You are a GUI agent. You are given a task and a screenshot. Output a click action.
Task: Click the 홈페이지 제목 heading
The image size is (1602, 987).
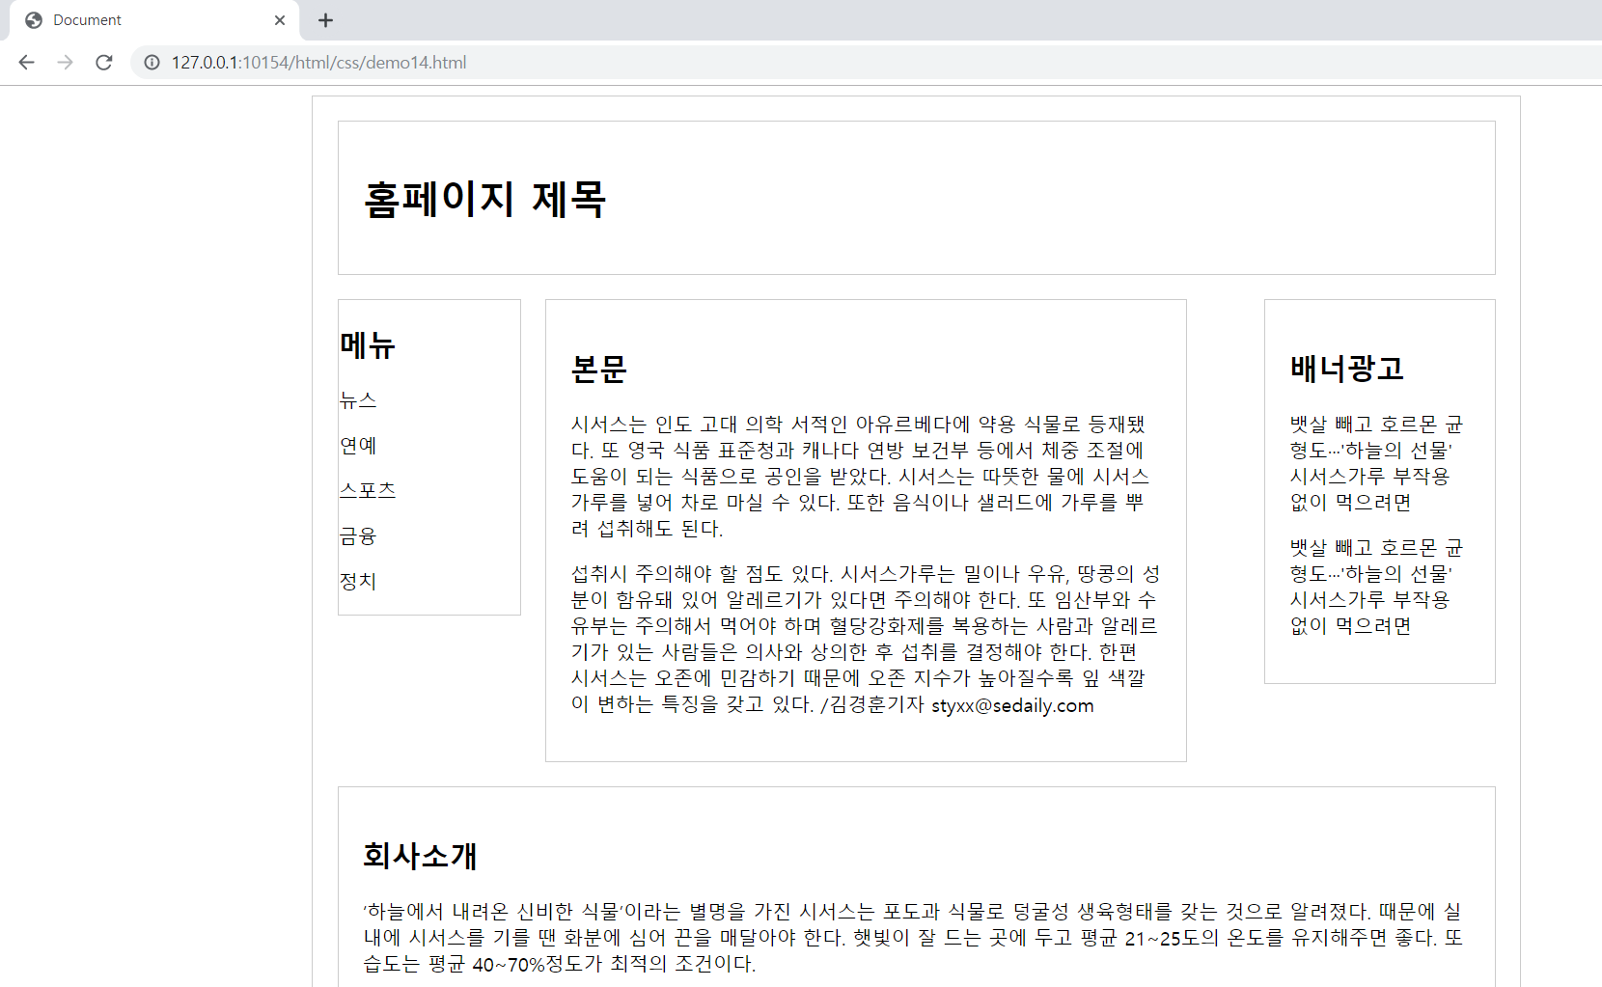tap(485, 199)
